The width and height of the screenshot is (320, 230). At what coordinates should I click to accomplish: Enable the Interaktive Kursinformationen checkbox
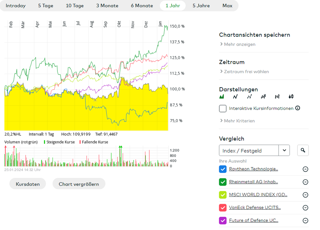(223, 109)
